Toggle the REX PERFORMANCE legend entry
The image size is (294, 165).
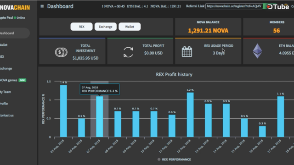pyautogui.click(x=175, y=159)
